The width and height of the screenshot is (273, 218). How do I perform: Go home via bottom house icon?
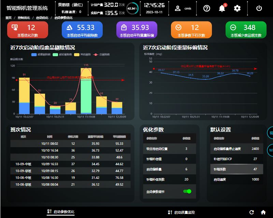pos(263,212)
